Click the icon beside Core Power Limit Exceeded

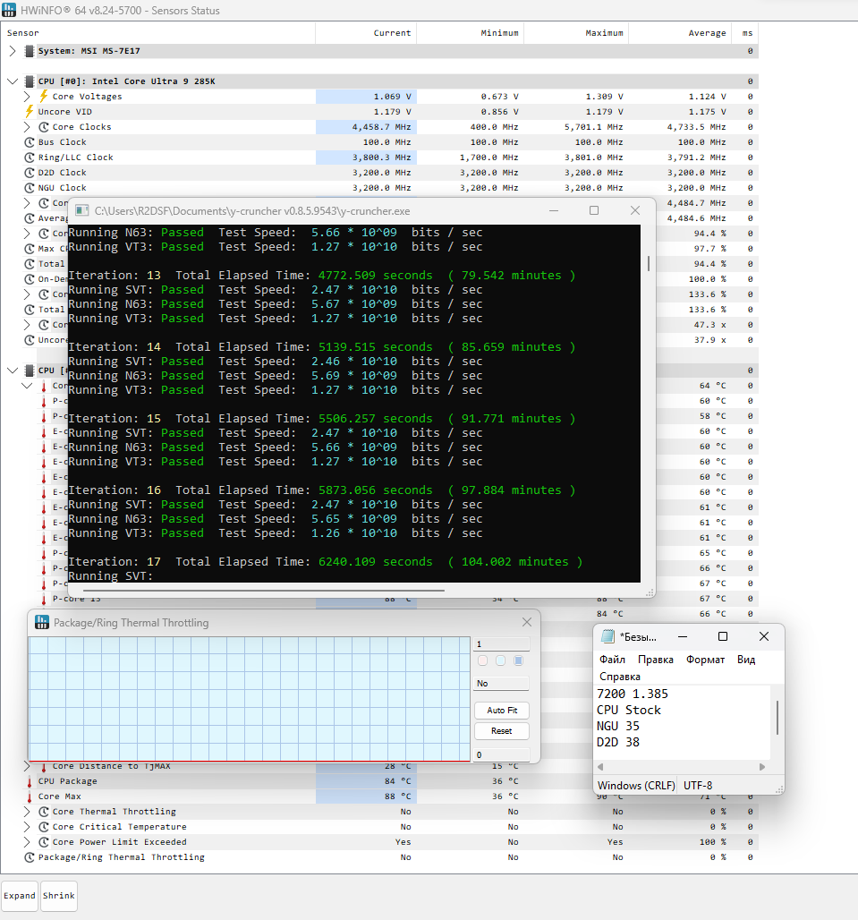tap(44, 842)
